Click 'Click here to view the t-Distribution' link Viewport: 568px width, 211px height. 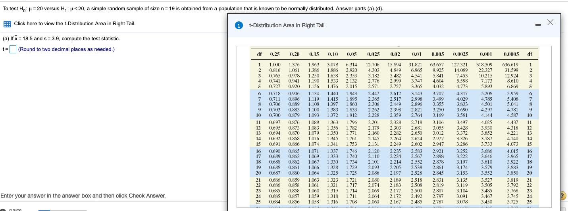pos(75,23)
